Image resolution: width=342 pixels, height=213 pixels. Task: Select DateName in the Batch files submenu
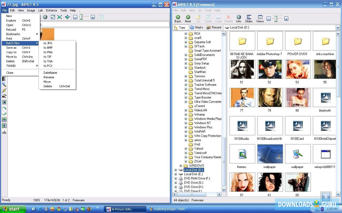[x=57, y=73]
